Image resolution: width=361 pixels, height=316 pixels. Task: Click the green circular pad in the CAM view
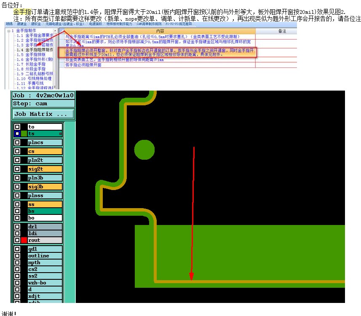pos(144,150)
